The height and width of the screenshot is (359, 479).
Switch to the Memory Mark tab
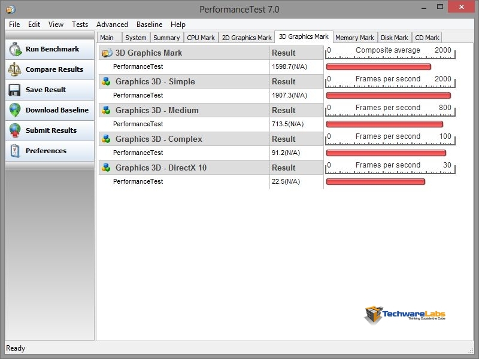coord(354,38)
